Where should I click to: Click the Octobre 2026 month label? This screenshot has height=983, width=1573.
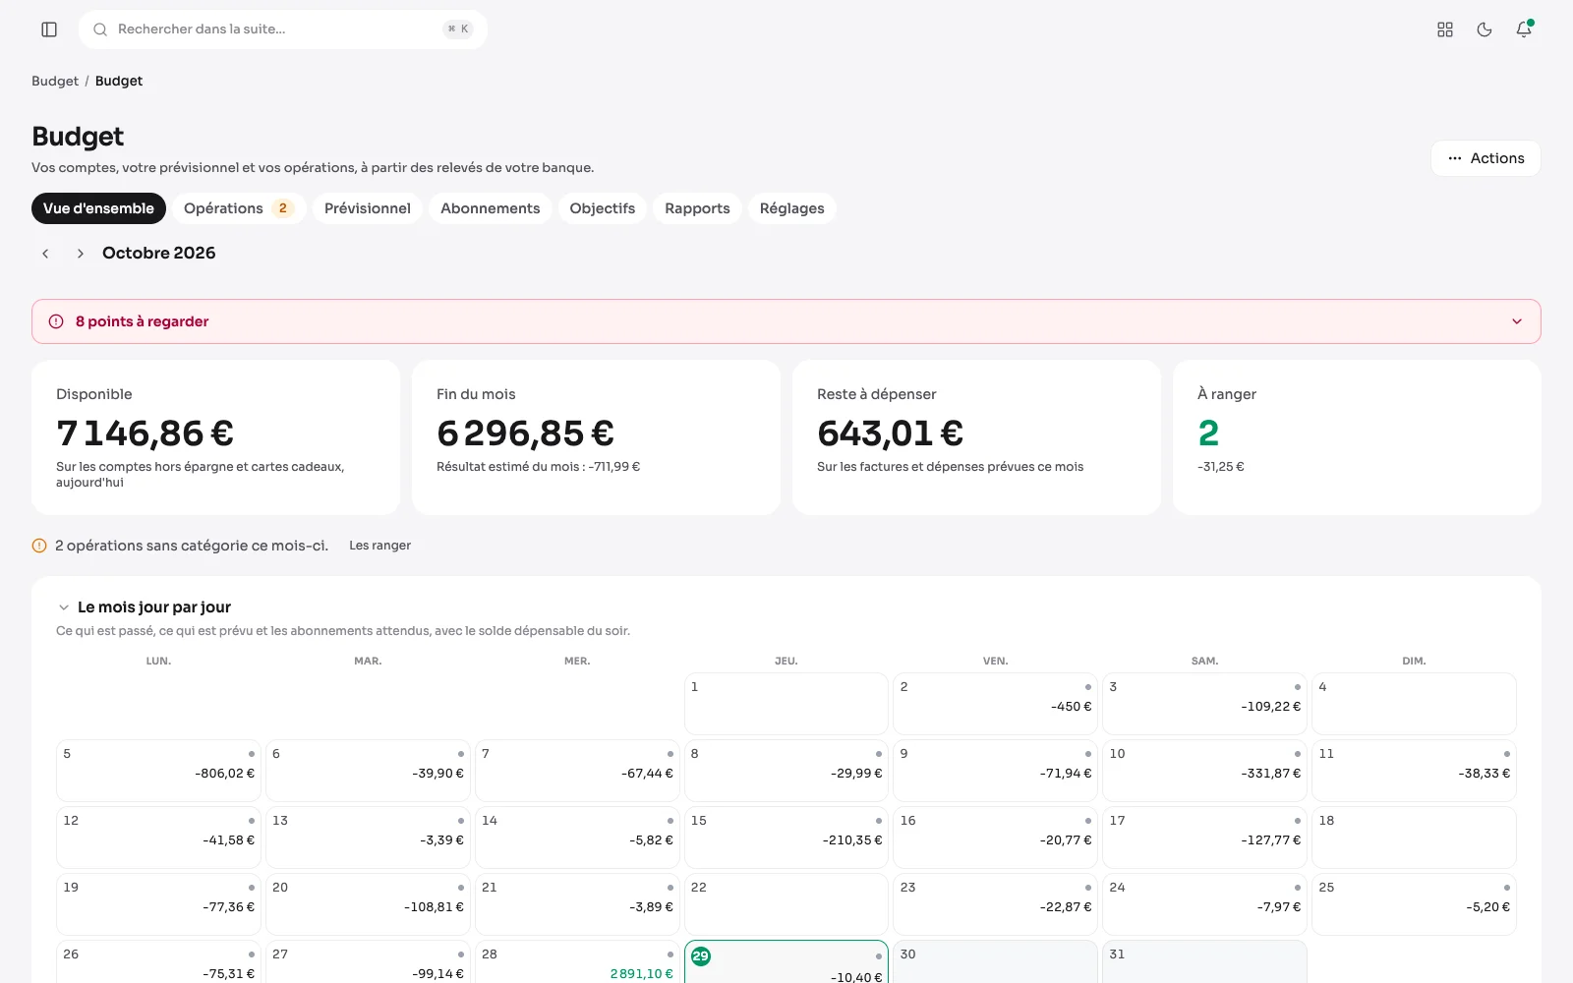coord(158,253)
